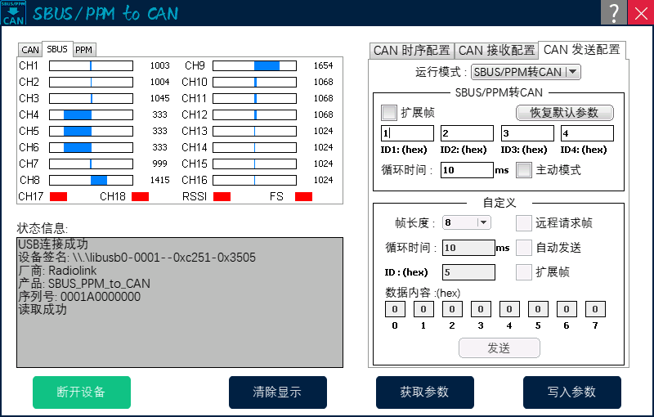Click the SBUS/PPM CAN app logo icon
654x417 pixels.
coord(13,13)
